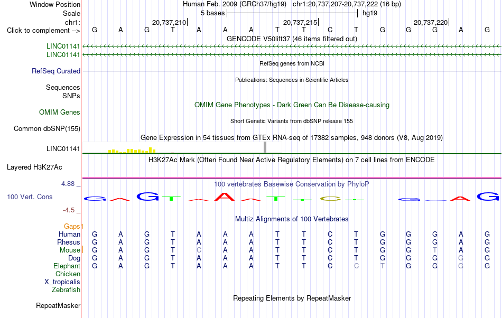This screenshot has height=318, width=502.
Task: Select the 'Rhesus' species row label
Action: click(69, 242)
